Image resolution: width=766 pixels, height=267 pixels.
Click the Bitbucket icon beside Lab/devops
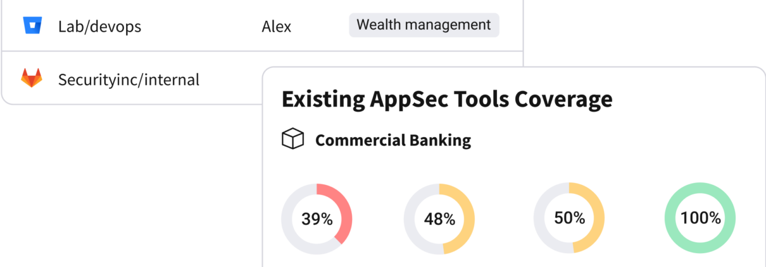[32, 25]
